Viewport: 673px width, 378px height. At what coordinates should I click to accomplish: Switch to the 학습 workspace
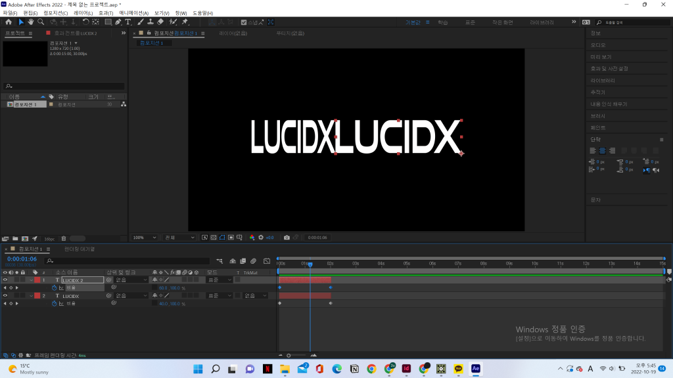click(x=443, y=22)
